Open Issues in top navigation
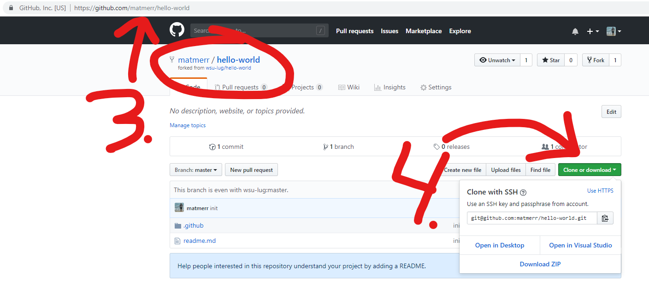The width and height of the screenshot is (649, 294). [x=389, y=31]
